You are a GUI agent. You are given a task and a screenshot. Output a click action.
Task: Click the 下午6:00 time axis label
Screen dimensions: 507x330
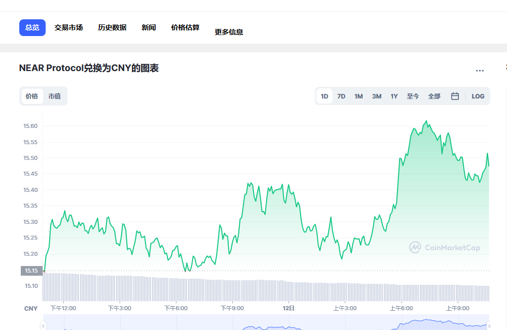[x=176, y=308]
